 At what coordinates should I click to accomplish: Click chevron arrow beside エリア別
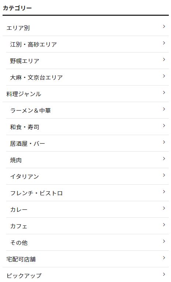coord(164,26)
